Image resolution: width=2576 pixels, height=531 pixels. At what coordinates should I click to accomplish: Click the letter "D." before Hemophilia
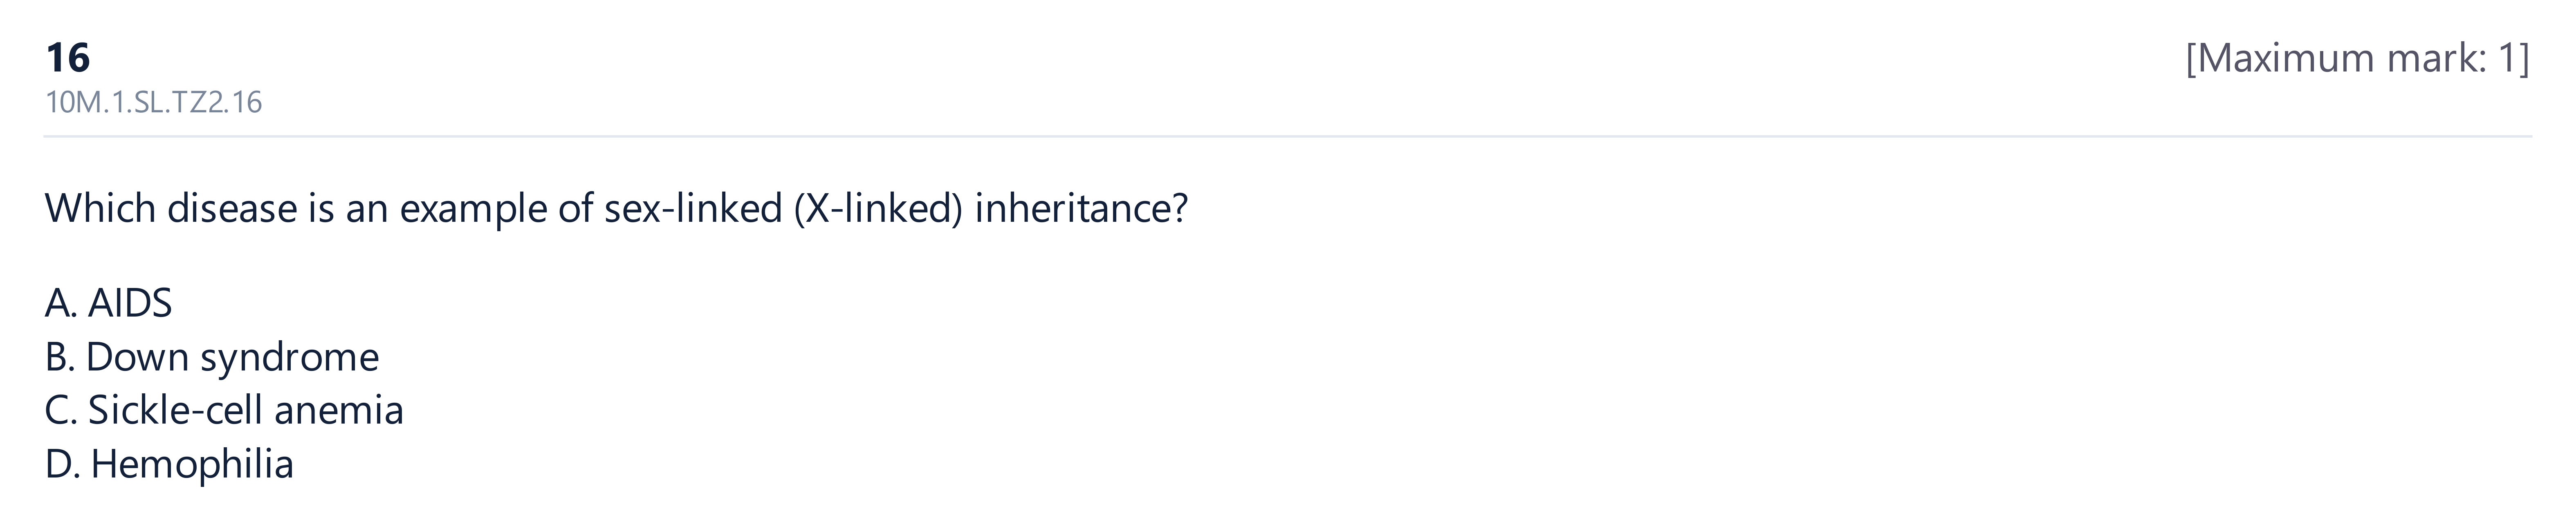[62, 464]
